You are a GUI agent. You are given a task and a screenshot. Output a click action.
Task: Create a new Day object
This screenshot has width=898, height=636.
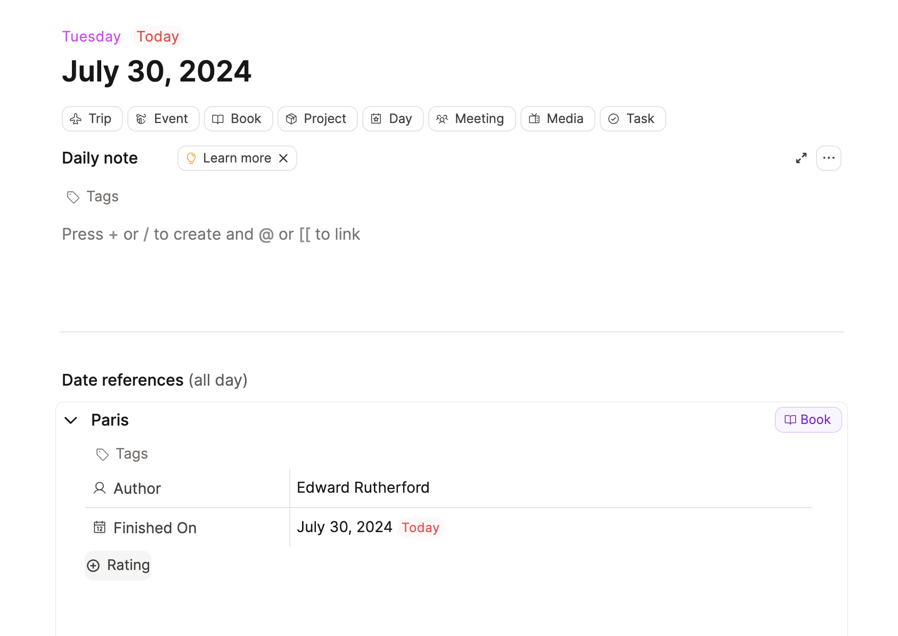point(393,119)
